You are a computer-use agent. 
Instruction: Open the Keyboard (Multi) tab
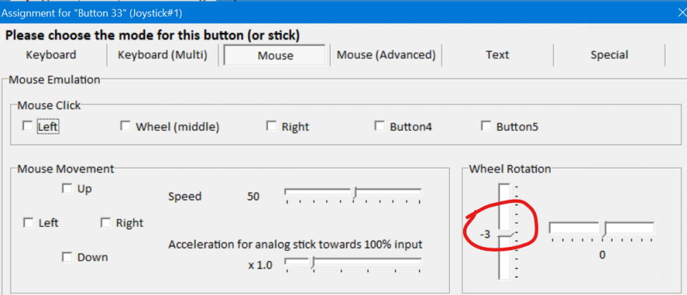pos(163,55)
